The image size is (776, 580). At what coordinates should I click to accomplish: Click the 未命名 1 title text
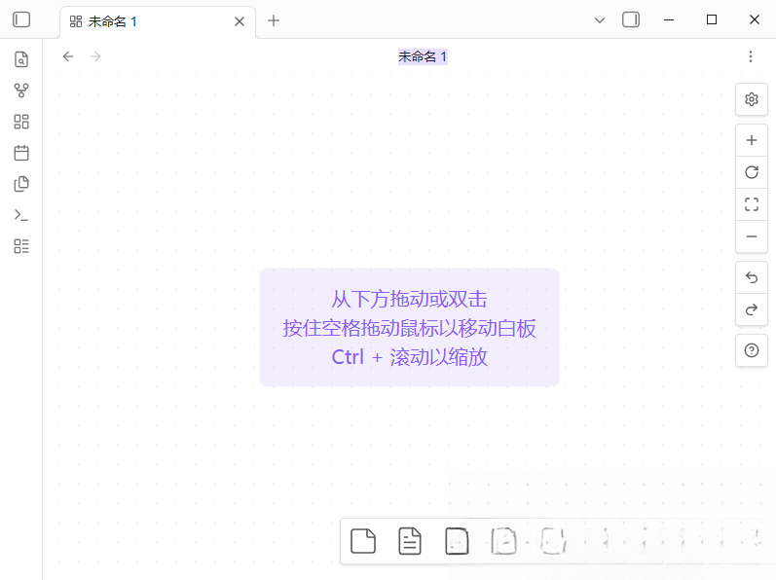point(423,56)
